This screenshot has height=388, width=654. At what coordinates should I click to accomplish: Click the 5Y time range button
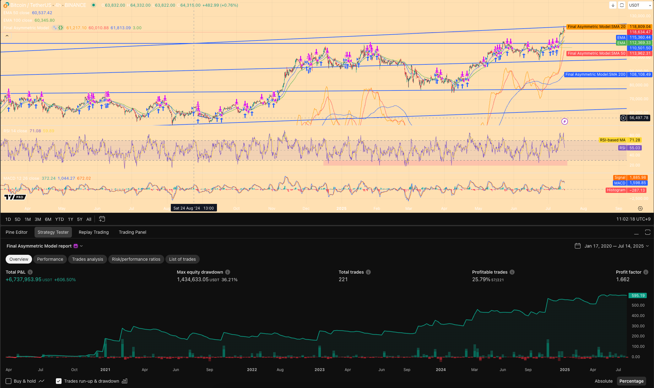(80, 219)
